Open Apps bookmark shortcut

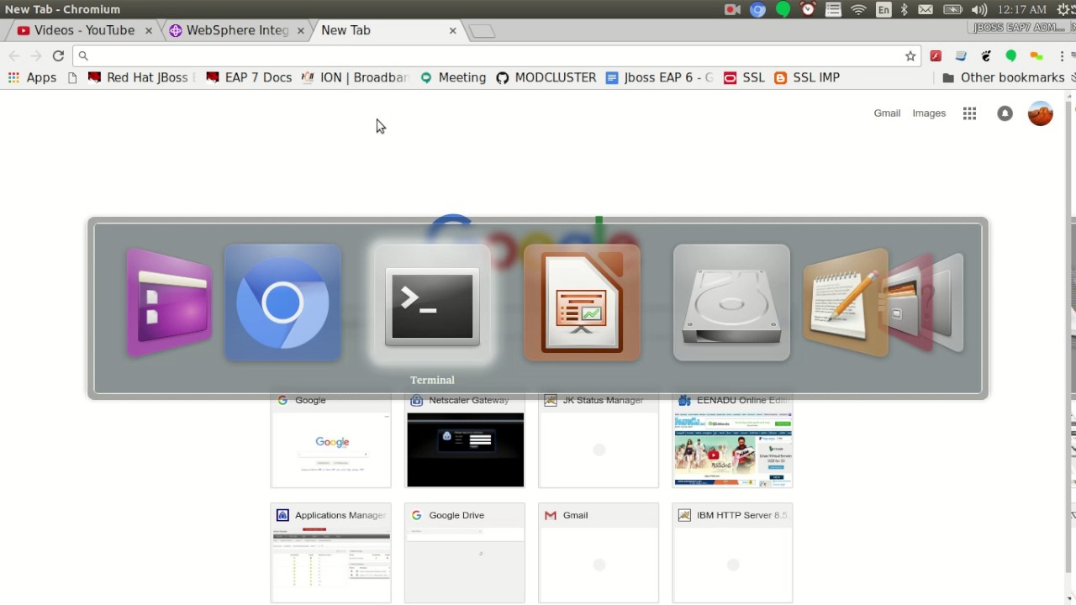coord(32,77)
